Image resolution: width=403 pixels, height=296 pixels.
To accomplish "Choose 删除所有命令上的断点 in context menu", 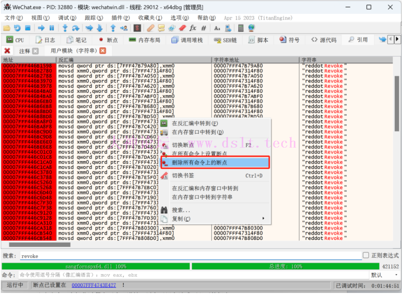I will click(x=215, y=163).
